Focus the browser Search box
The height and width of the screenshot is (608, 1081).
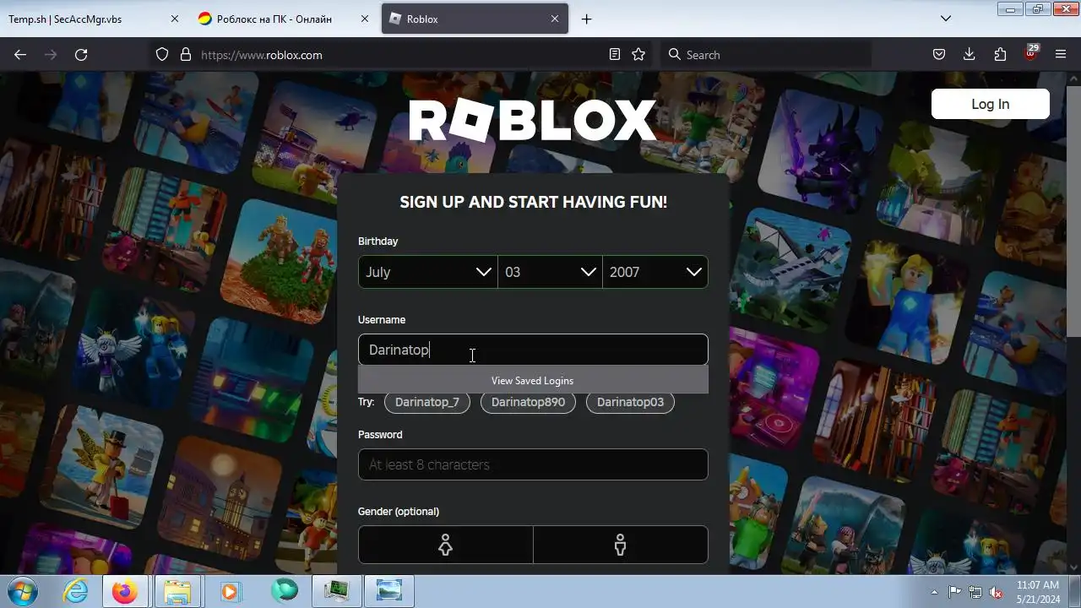[x=764, y=55]
